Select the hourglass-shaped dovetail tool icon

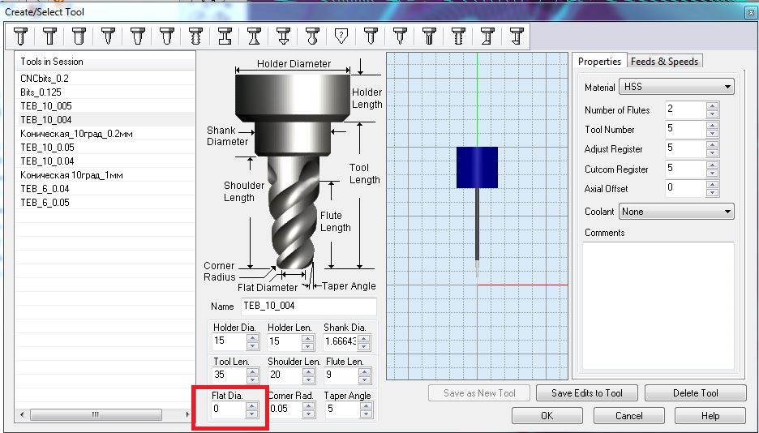tap(254, 36)
